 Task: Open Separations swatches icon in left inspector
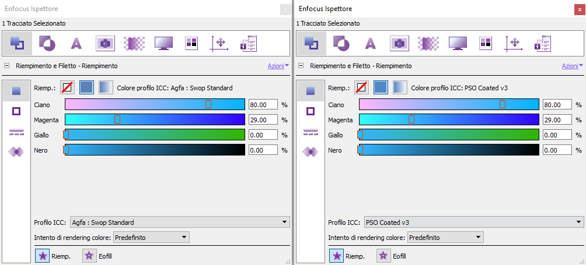click(x=191, y=43)
